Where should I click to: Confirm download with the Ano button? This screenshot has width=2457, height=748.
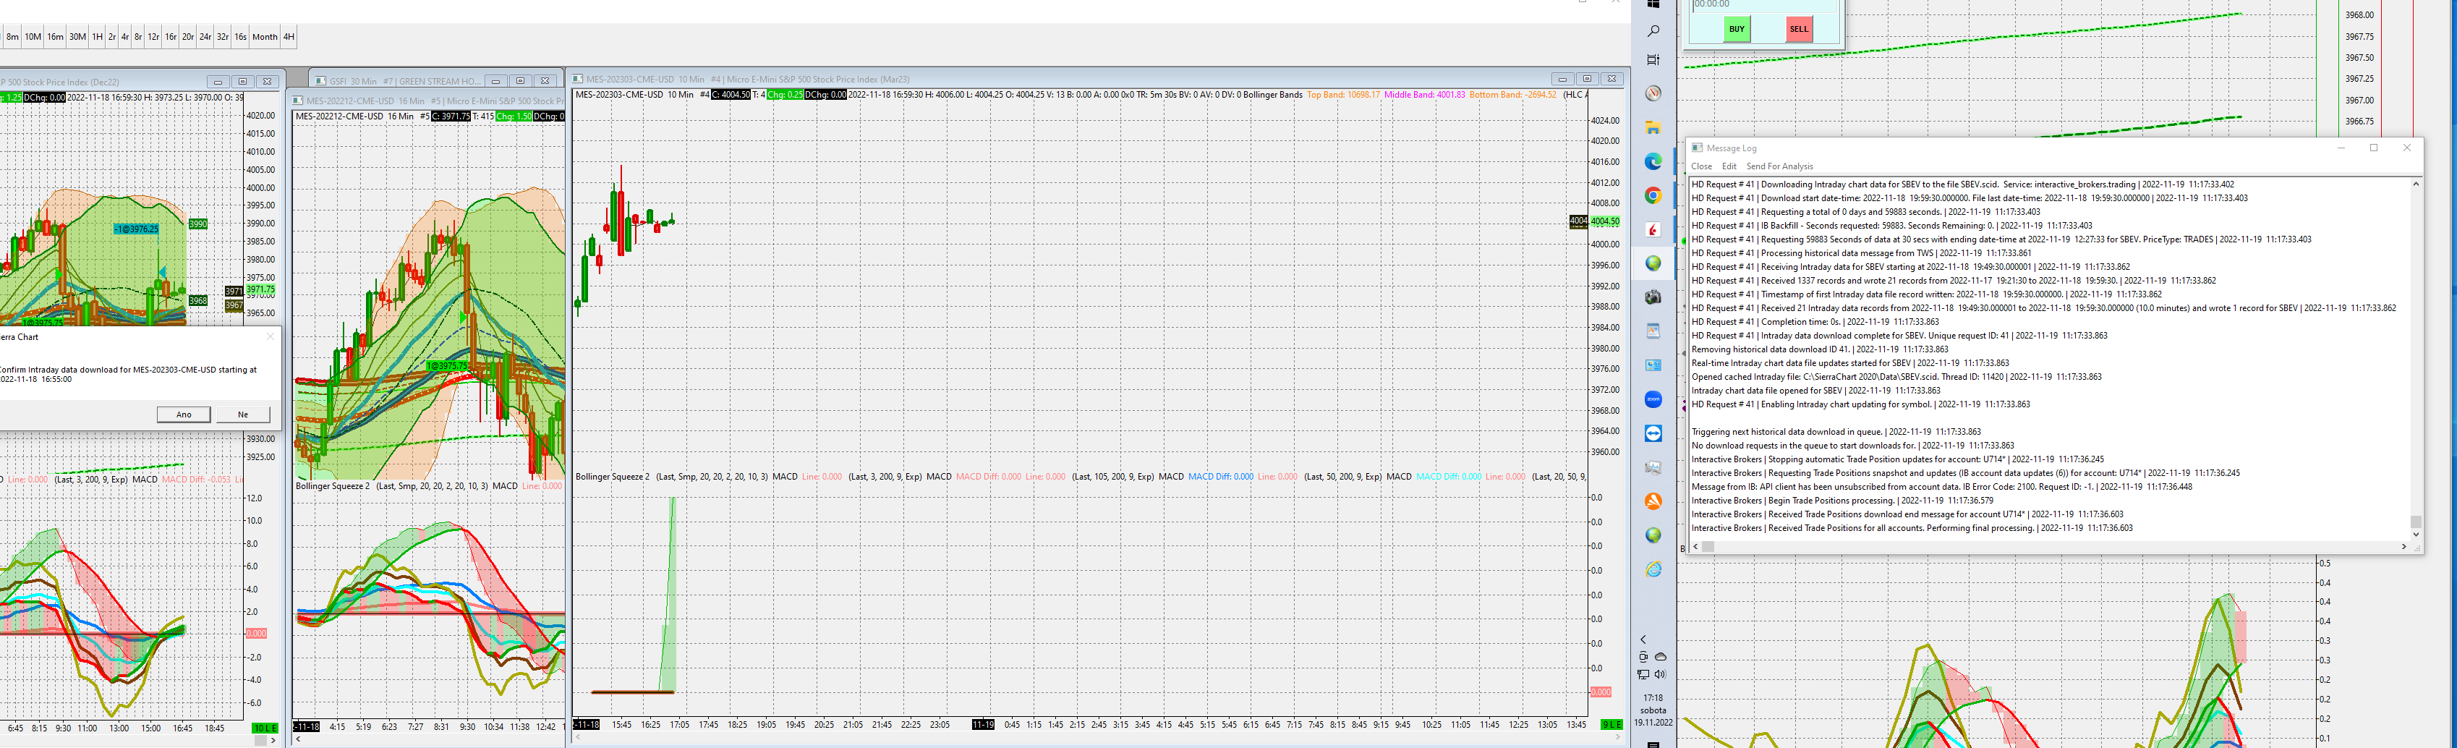point(183,415)
